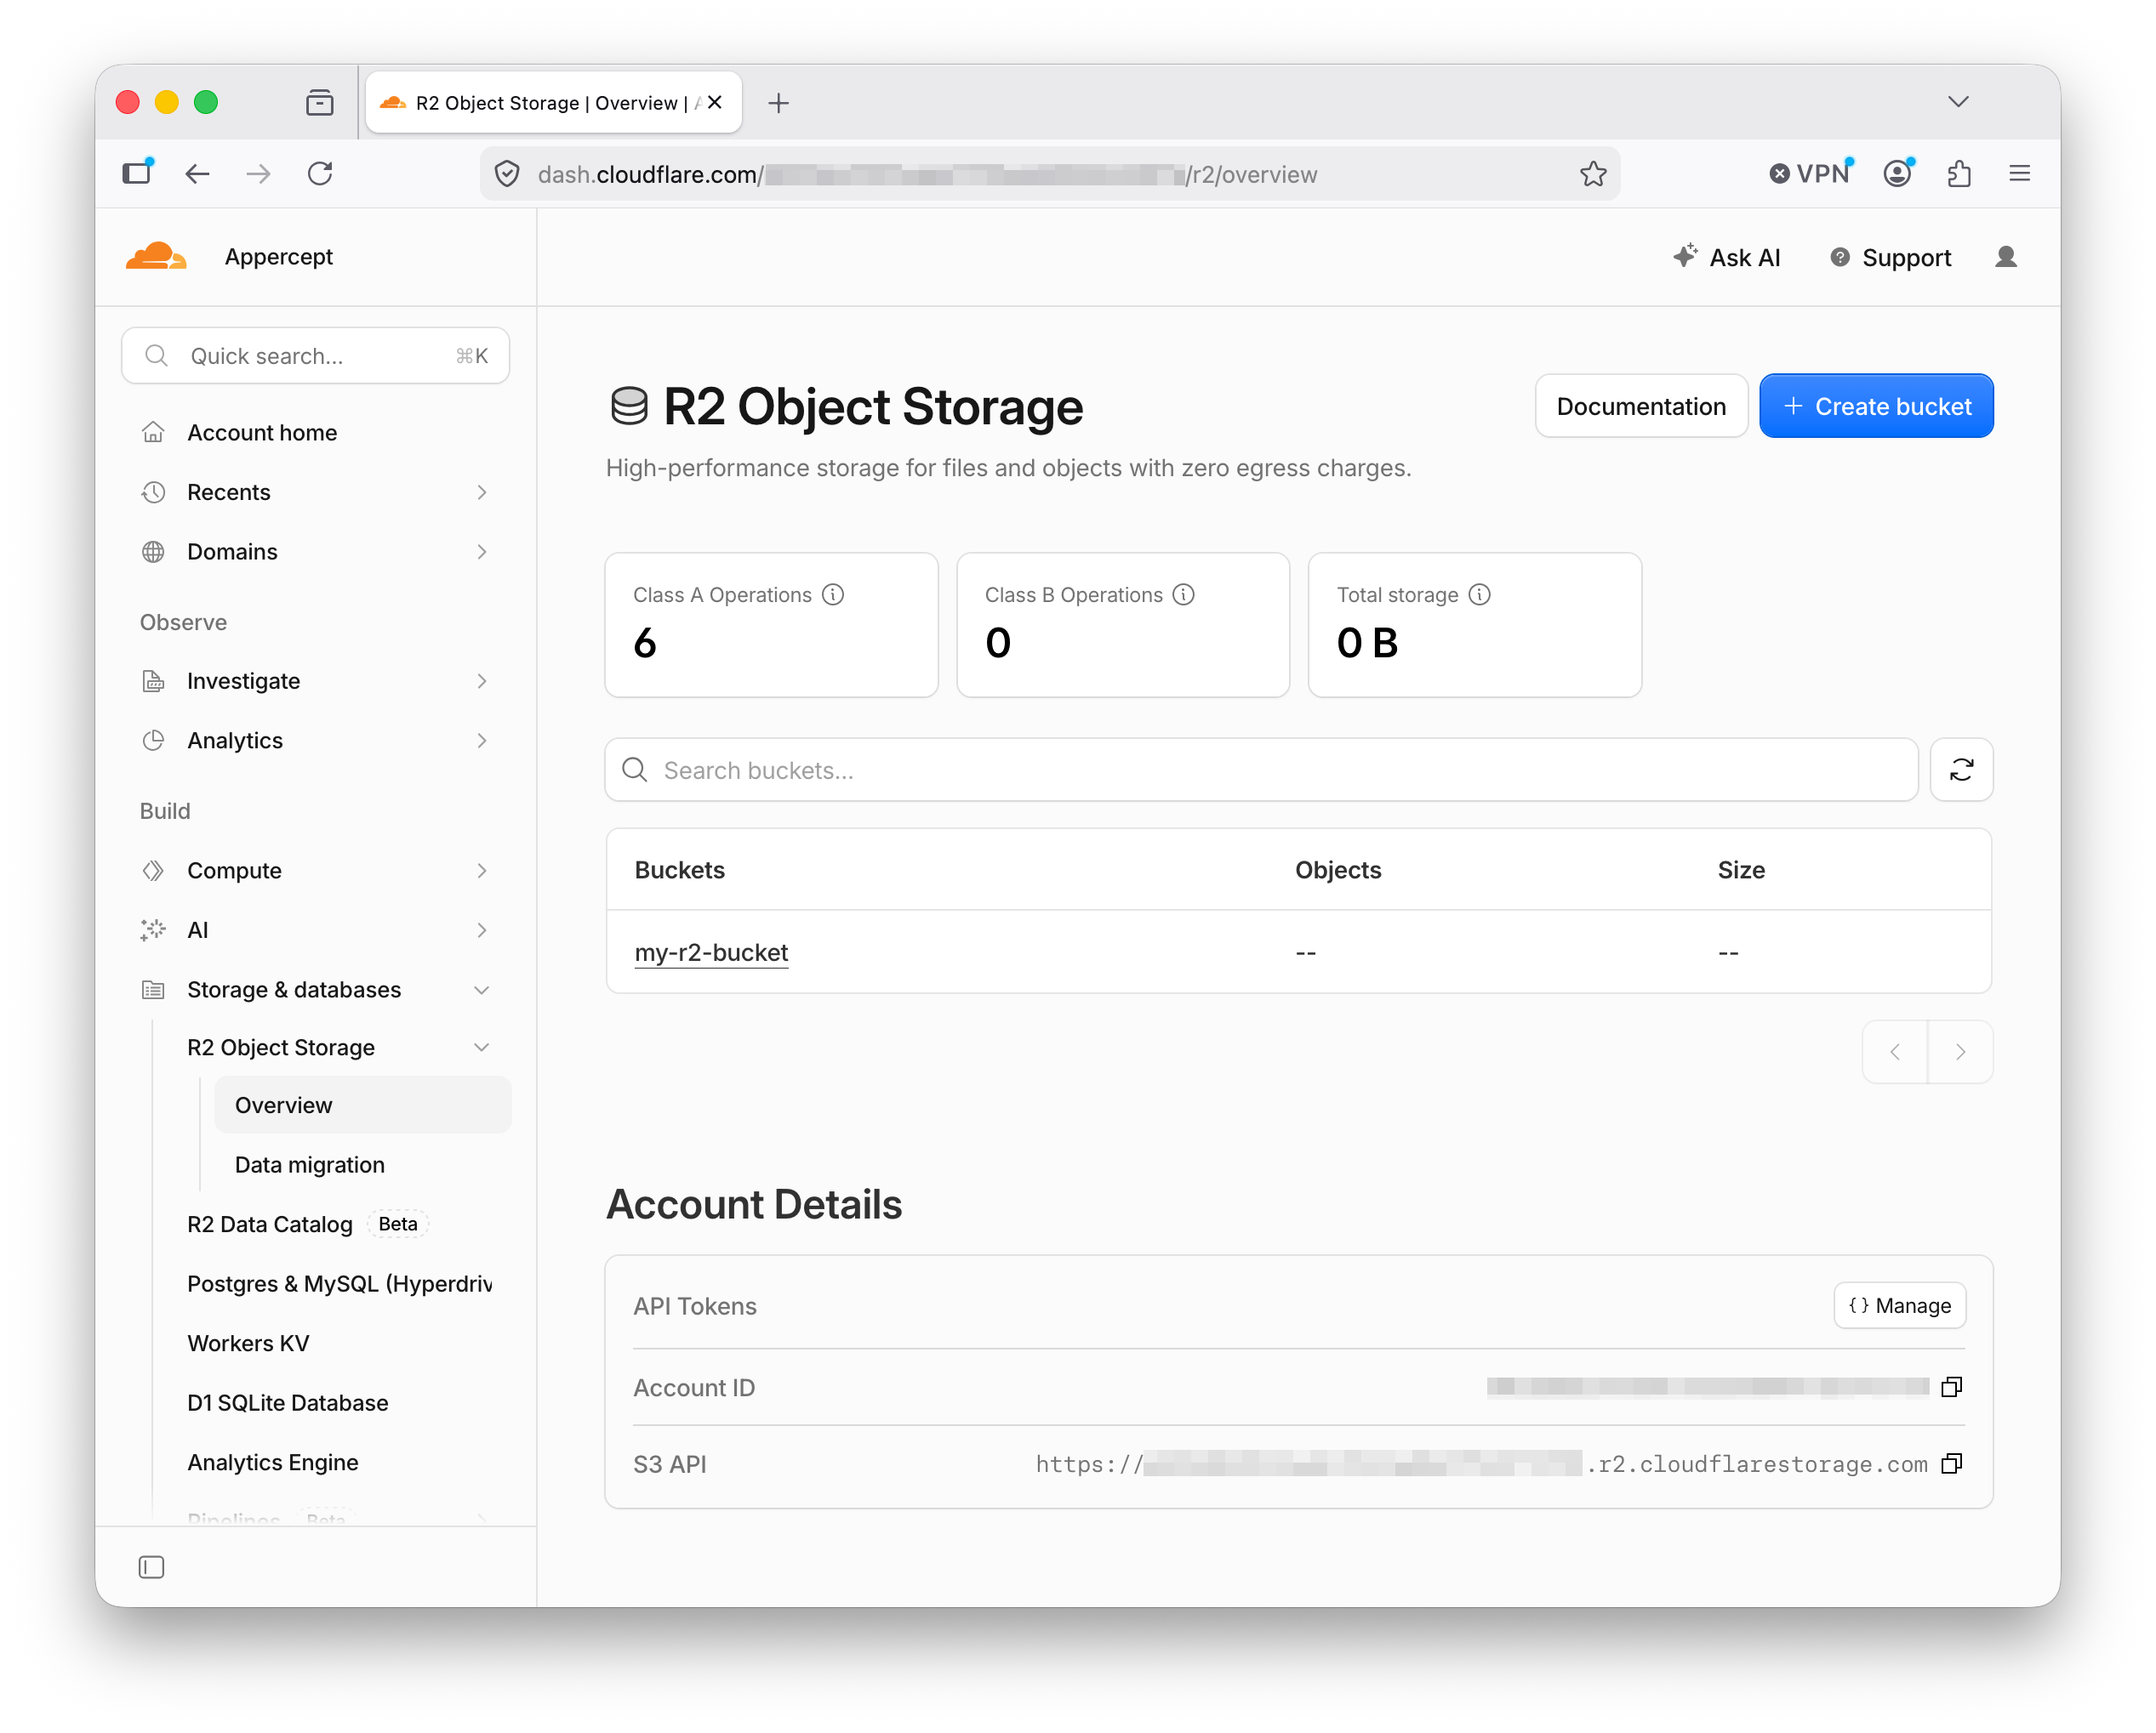Show the list-all-tabs chevron
The width and height of the screenshot is (2156, 1733).
click(1959, 102)
